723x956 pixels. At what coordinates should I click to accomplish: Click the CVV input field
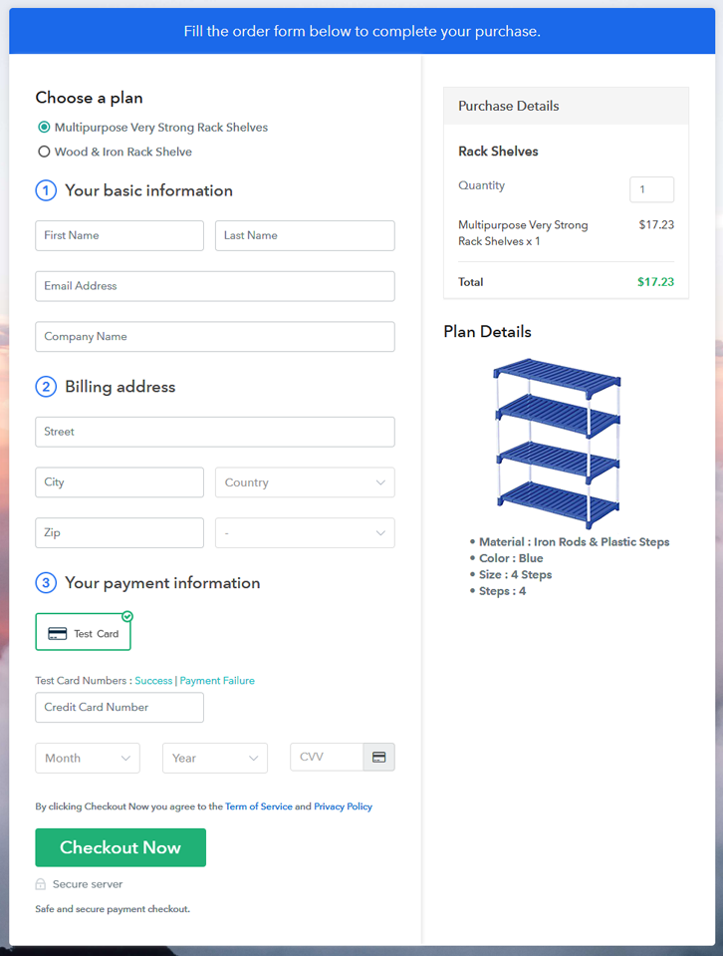[327, 757]
